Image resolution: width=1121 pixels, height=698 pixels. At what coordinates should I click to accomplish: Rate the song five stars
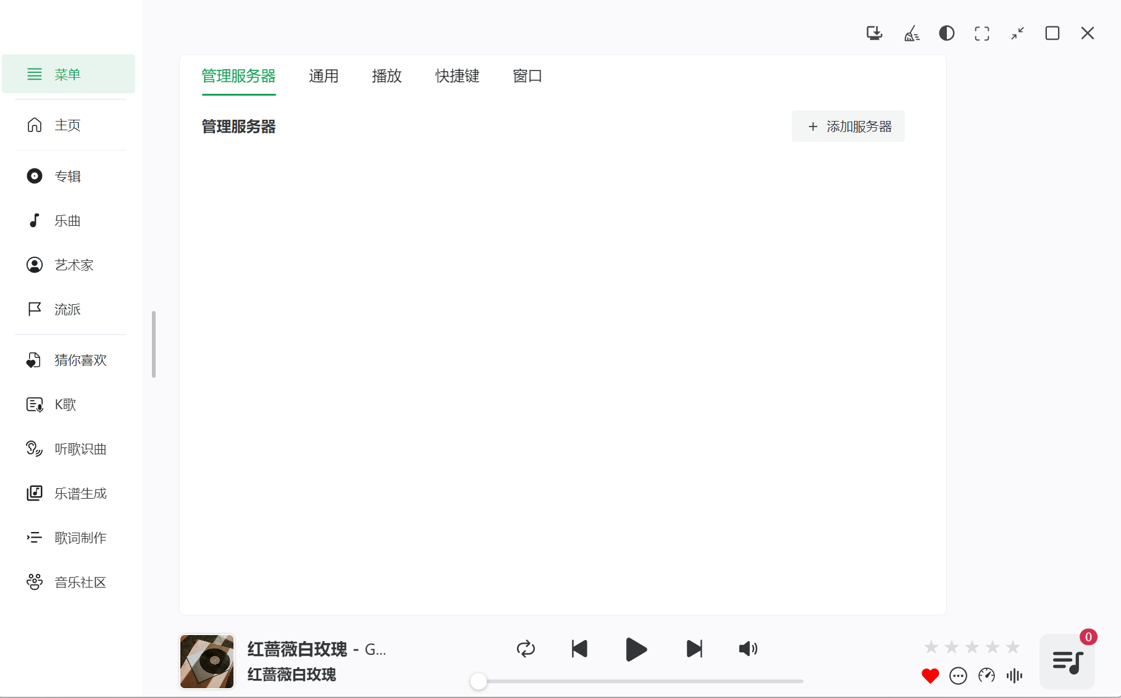tap(1012, 646)
